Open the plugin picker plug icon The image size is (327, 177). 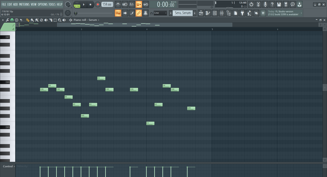click(242, 13)
